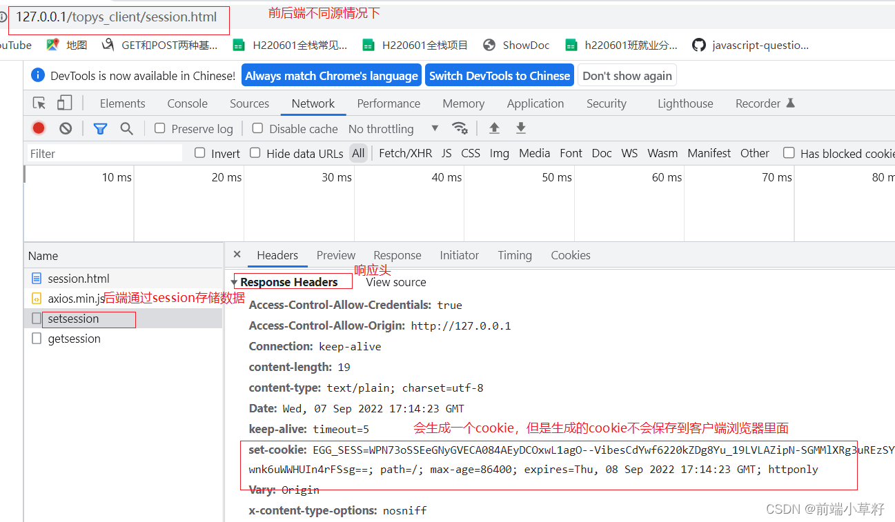The width and height of the screenshot is (895, 522).
Task: Open the Application panel tab
Action: point(535,103)
